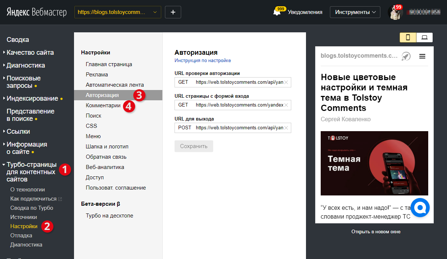The width and height of the screenshot is (447, 259).
Task: Collapse Турбо-страницы для контентных сайтов section
Action: click(x=32, y=172)
